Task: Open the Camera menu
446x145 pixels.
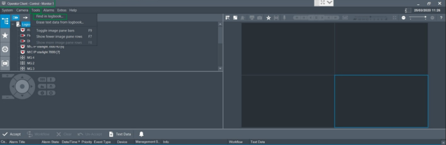Action: [x=22, y=10]
